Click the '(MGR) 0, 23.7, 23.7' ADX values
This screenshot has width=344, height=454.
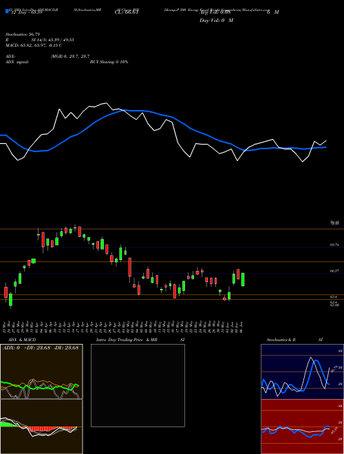(69, 56)
